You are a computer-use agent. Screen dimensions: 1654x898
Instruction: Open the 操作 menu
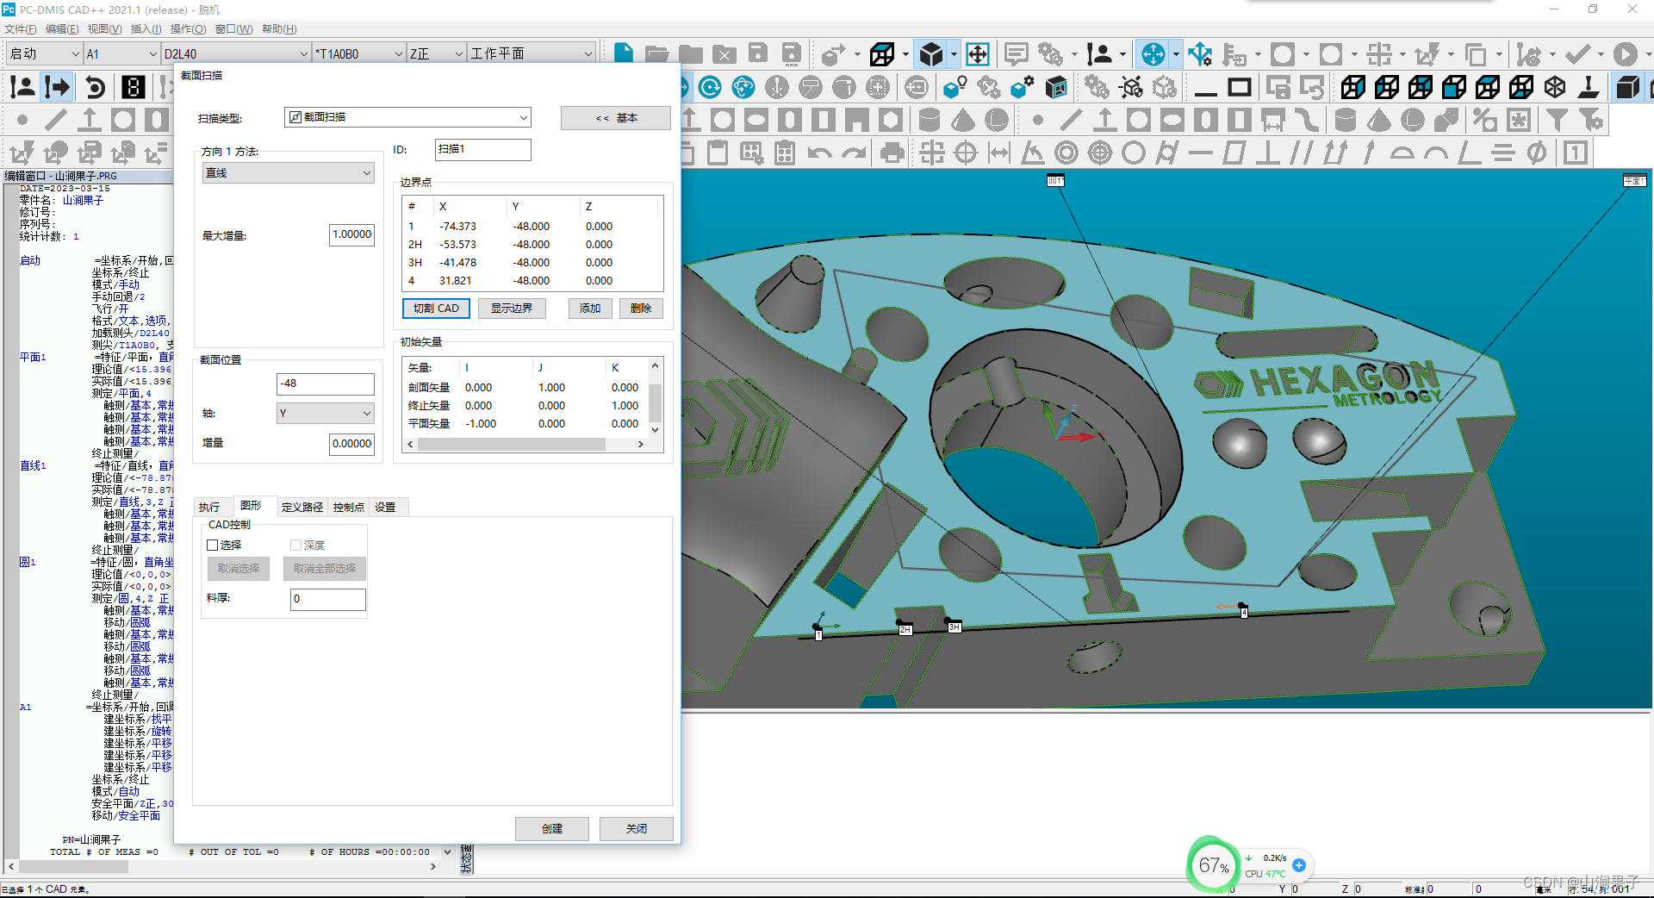(188, 29)
